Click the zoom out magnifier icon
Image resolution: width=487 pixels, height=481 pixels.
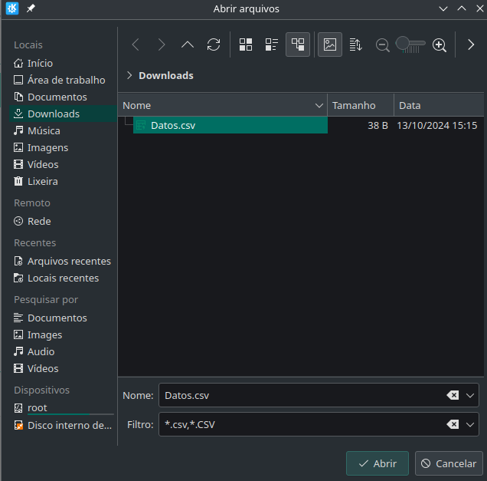(x=383, y=45)
